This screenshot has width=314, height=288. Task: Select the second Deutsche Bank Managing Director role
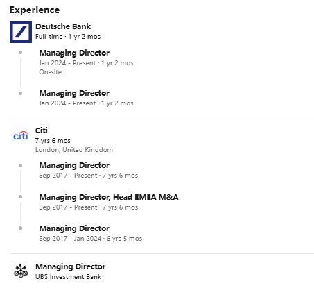click(74, 93)
